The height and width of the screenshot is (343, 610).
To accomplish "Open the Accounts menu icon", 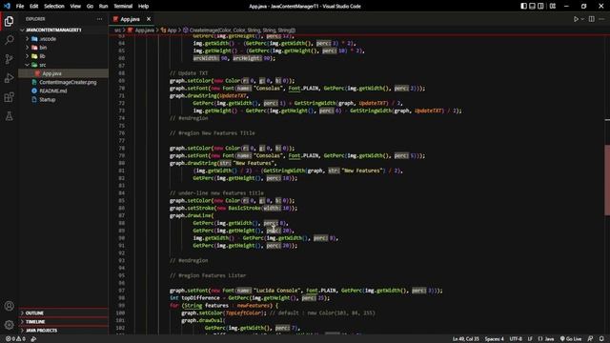I will point(9,306).
